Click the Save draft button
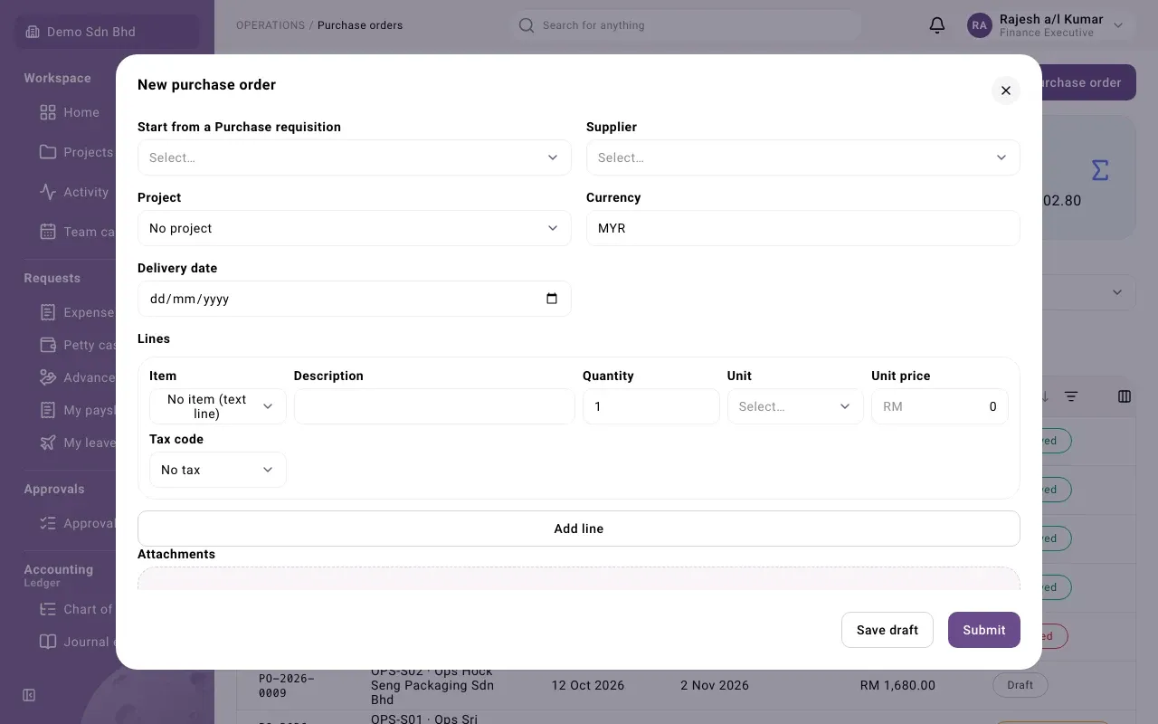This screenshot has height=724, width=1158. [x=887, y=630]
